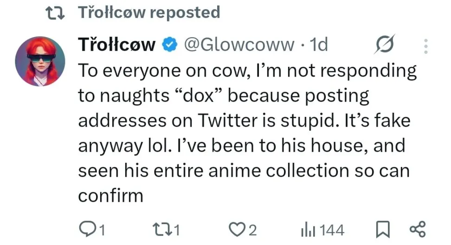Click the slashed circle icon beside timestamp
Viewport: 451px width, 245px height.
pyautogui.click(x=385, y=45)
